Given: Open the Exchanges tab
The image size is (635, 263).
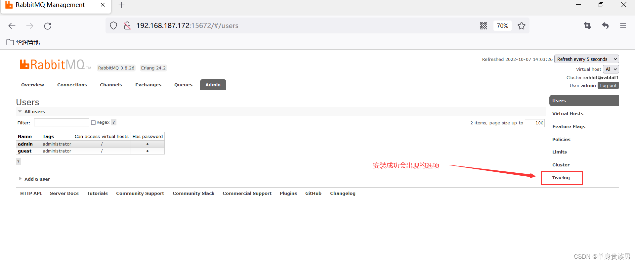Looking at the screenshot, I should [148, 85].
